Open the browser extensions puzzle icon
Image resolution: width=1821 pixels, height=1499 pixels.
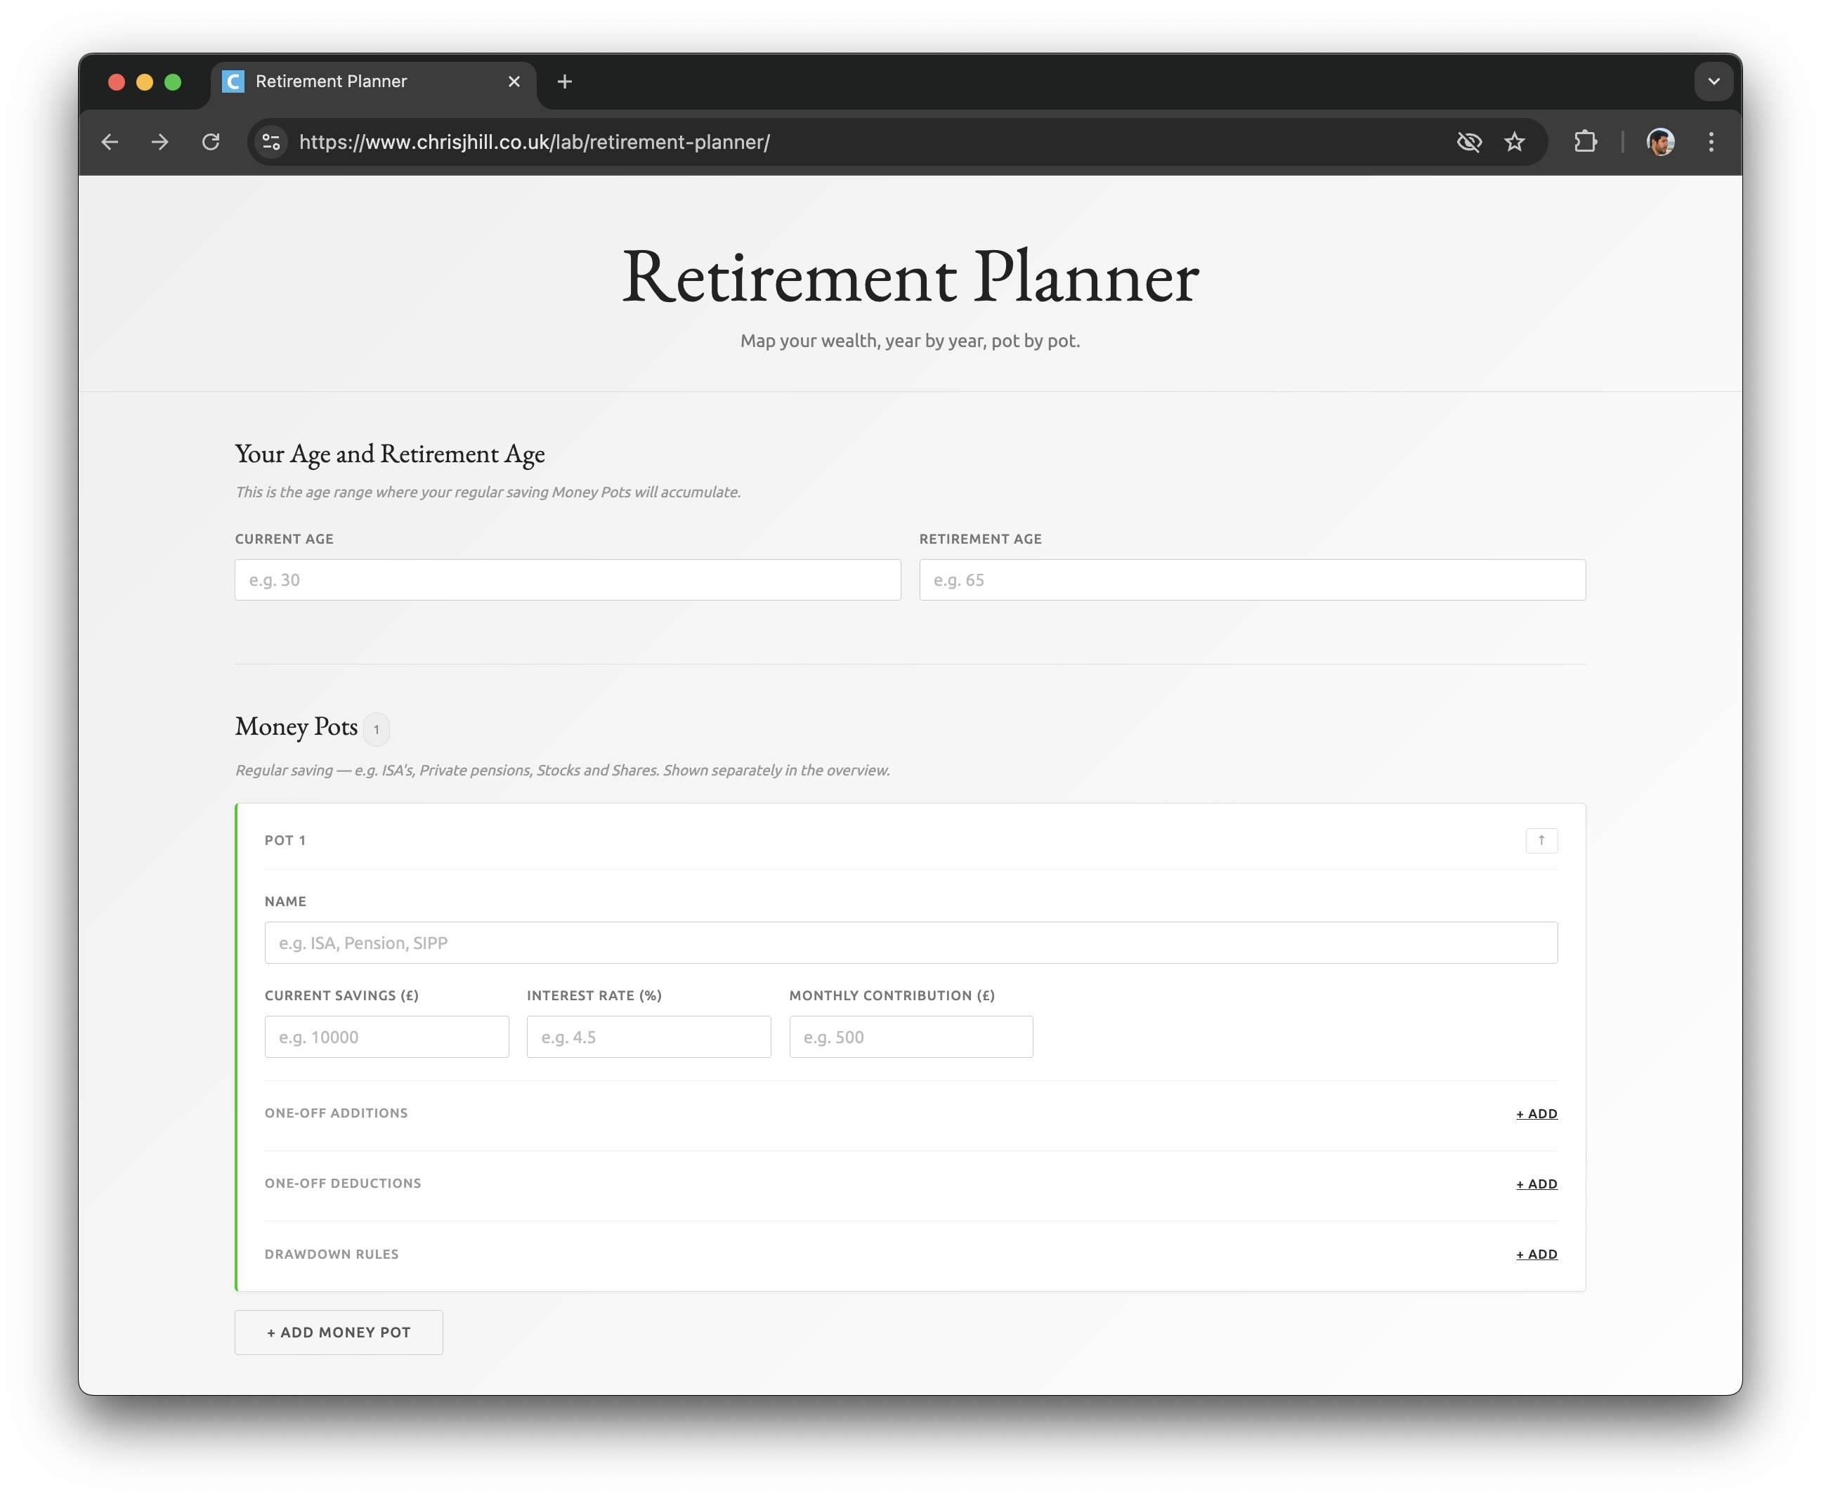click(1585, 142)
